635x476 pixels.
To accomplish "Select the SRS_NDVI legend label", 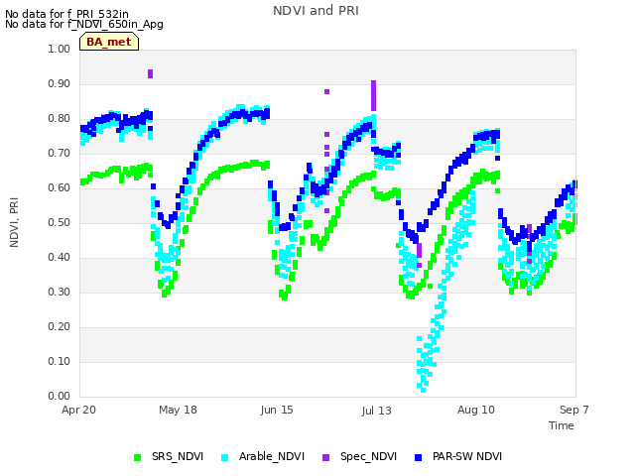I will click(x=178, y=456).
